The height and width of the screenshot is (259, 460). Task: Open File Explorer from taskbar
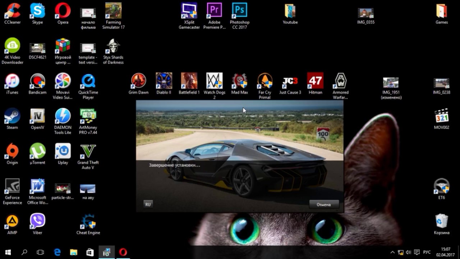(74, 252)
